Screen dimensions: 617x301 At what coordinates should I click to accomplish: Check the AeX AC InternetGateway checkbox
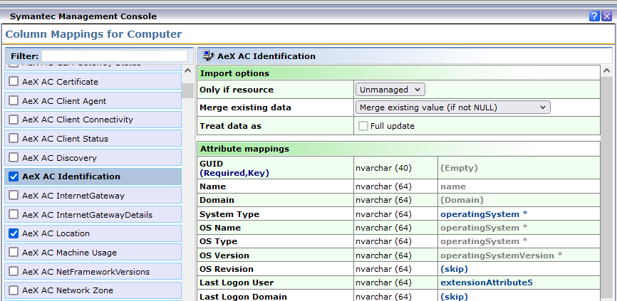14,195
